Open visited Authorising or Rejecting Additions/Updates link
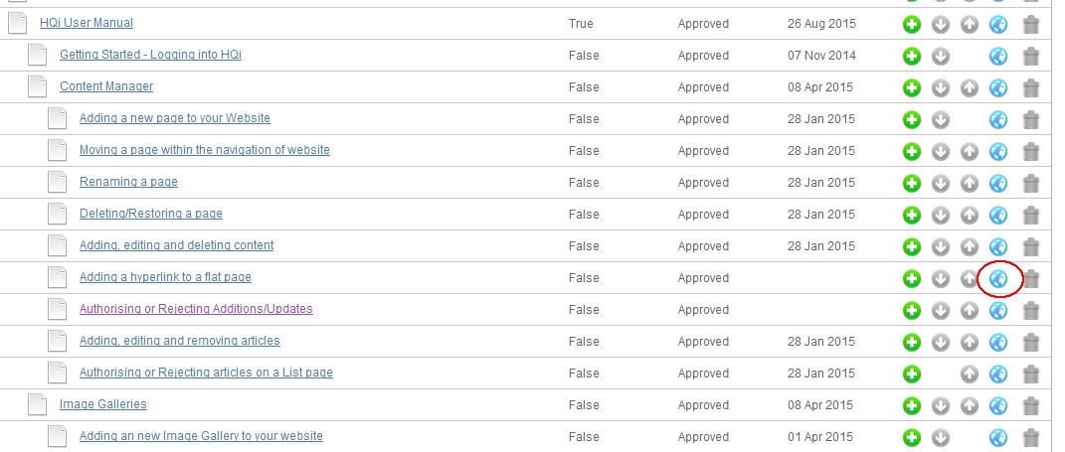The image size is (1065, 452). click(x=196, y=309)
